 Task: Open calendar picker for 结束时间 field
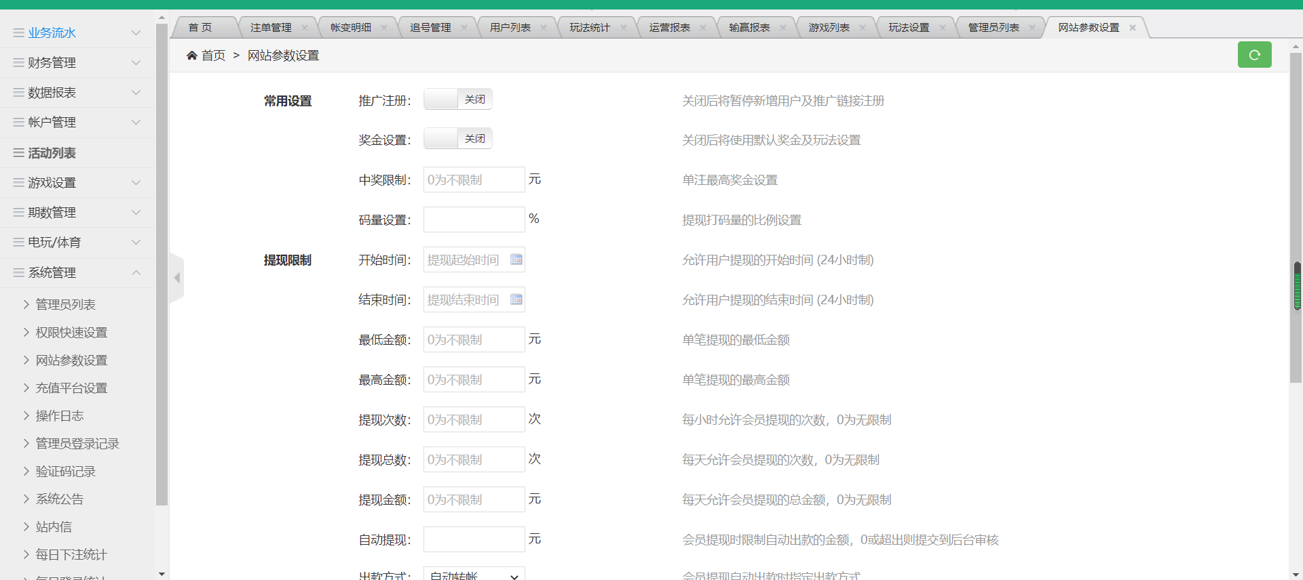(x=516, y=299)
